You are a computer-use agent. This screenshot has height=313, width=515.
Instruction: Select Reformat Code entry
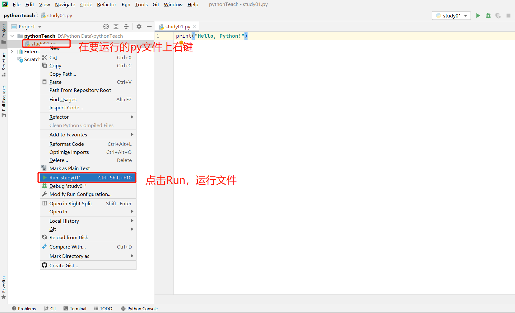tap(88, 144)
